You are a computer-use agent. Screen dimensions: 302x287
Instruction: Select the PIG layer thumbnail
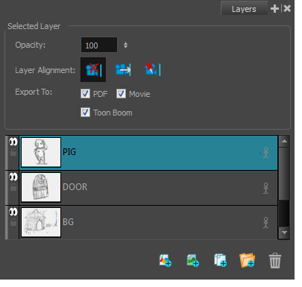click(41, 152)
